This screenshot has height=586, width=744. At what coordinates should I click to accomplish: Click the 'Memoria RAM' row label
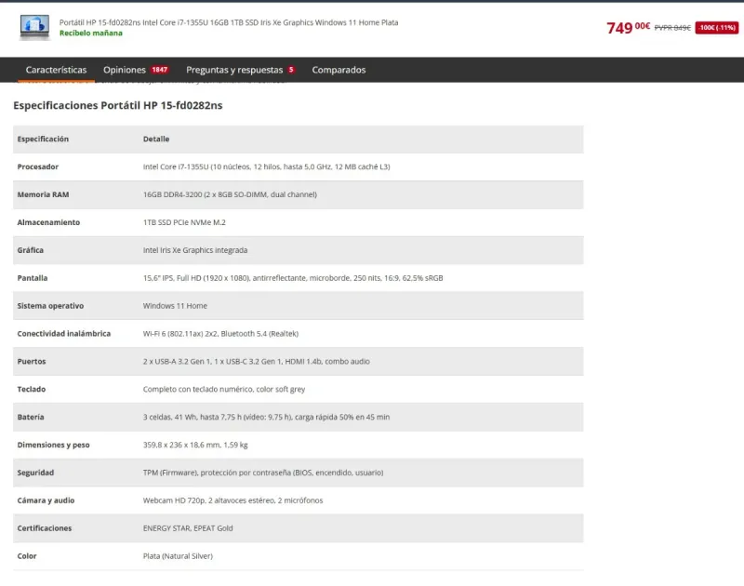[x=43, y=194]
